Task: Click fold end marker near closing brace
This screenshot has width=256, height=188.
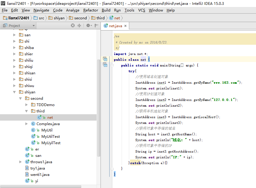Action: pos(112,169)
